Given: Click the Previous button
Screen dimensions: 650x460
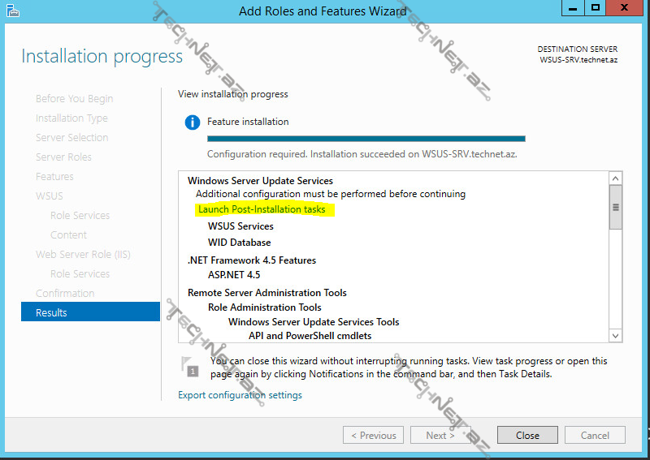Looking at the screenshot, I should point(373,435).
